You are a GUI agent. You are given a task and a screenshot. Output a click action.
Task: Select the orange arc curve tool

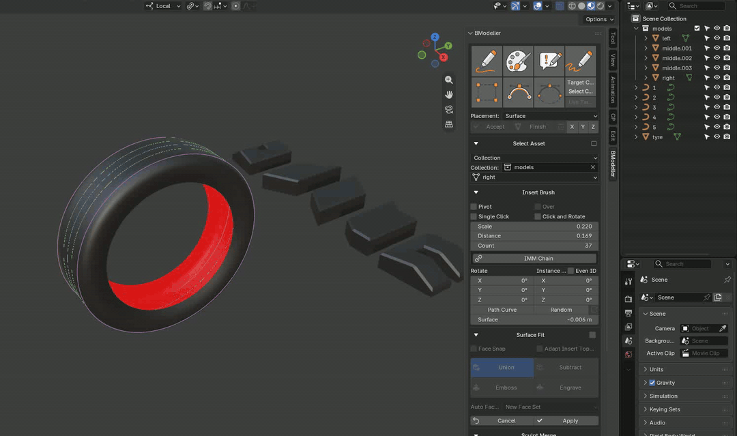coord(518,93)
